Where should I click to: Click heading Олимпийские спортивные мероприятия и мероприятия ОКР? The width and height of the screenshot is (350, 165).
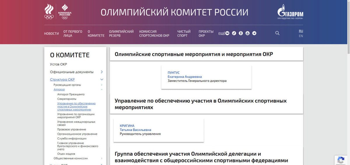pyautogui.click(x=194, y=54)
